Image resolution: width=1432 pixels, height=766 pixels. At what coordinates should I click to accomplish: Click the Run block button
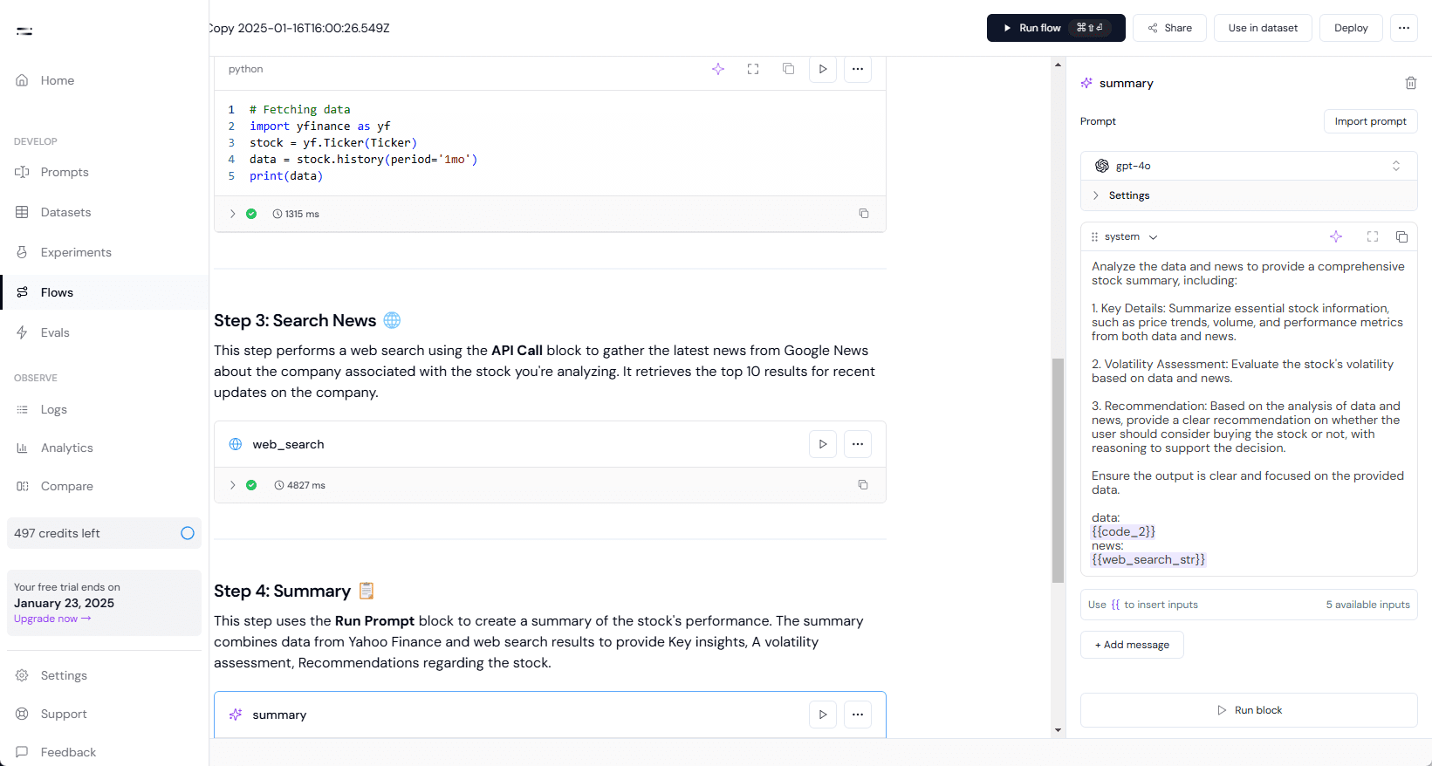click(x=1249, y=710)
